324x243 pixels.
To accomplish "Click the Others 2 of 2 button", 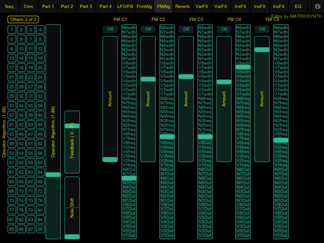I will 23,19.
